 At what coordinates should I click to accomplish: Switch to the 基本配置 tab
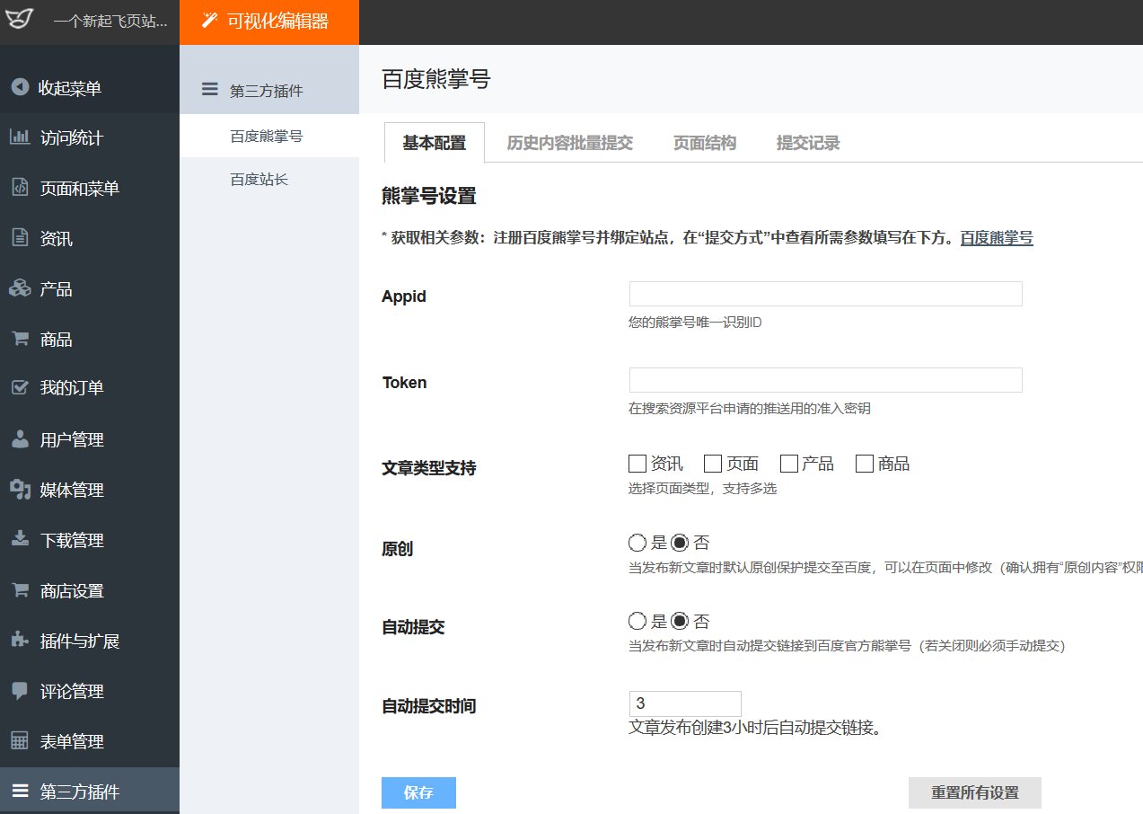point(435,143)
